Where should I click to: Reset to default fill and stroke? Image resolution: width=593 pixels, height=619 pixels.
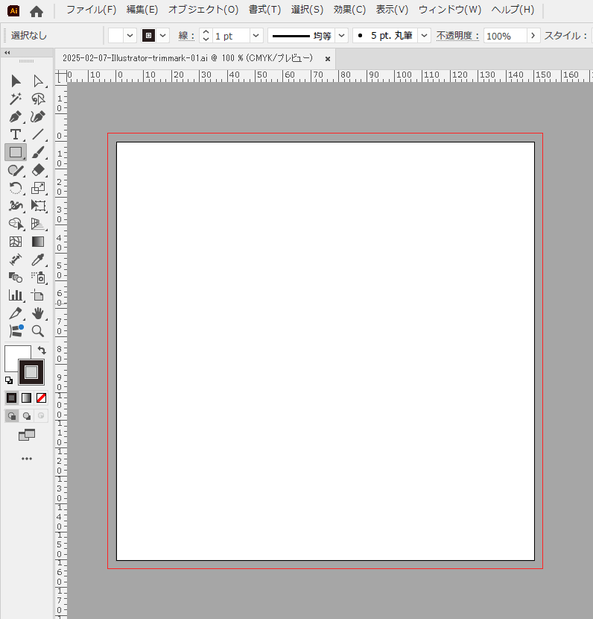[9, 380]
